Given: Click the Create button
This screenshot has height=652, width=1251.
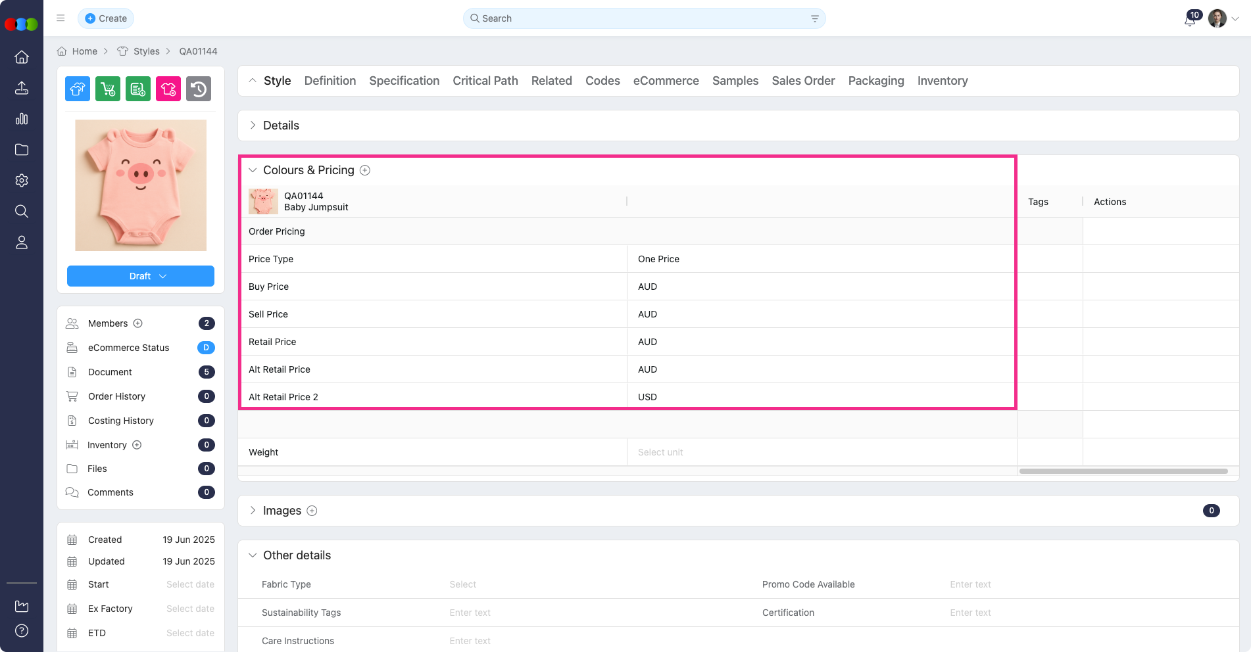Looking at the screenshot, I should (106, 18).
